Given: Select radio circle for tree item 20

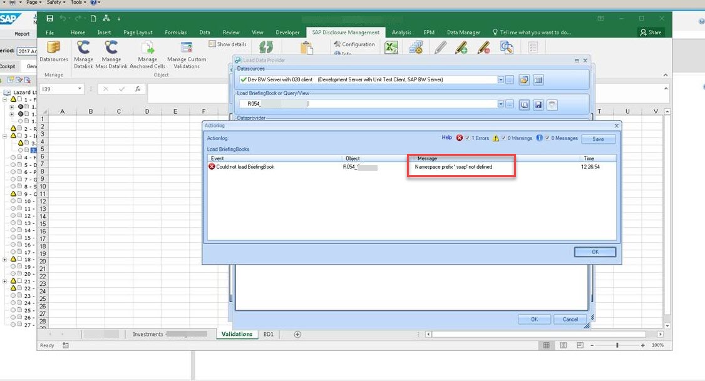Looking at the screenshot, I should [x=13, y=273].
